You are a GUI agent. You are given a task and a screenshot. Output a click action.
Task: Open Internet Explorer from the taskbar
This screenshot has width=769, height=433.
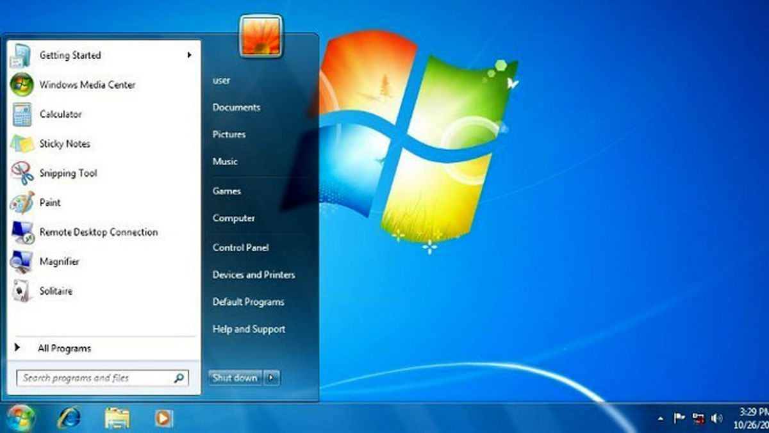click(69, 418)
